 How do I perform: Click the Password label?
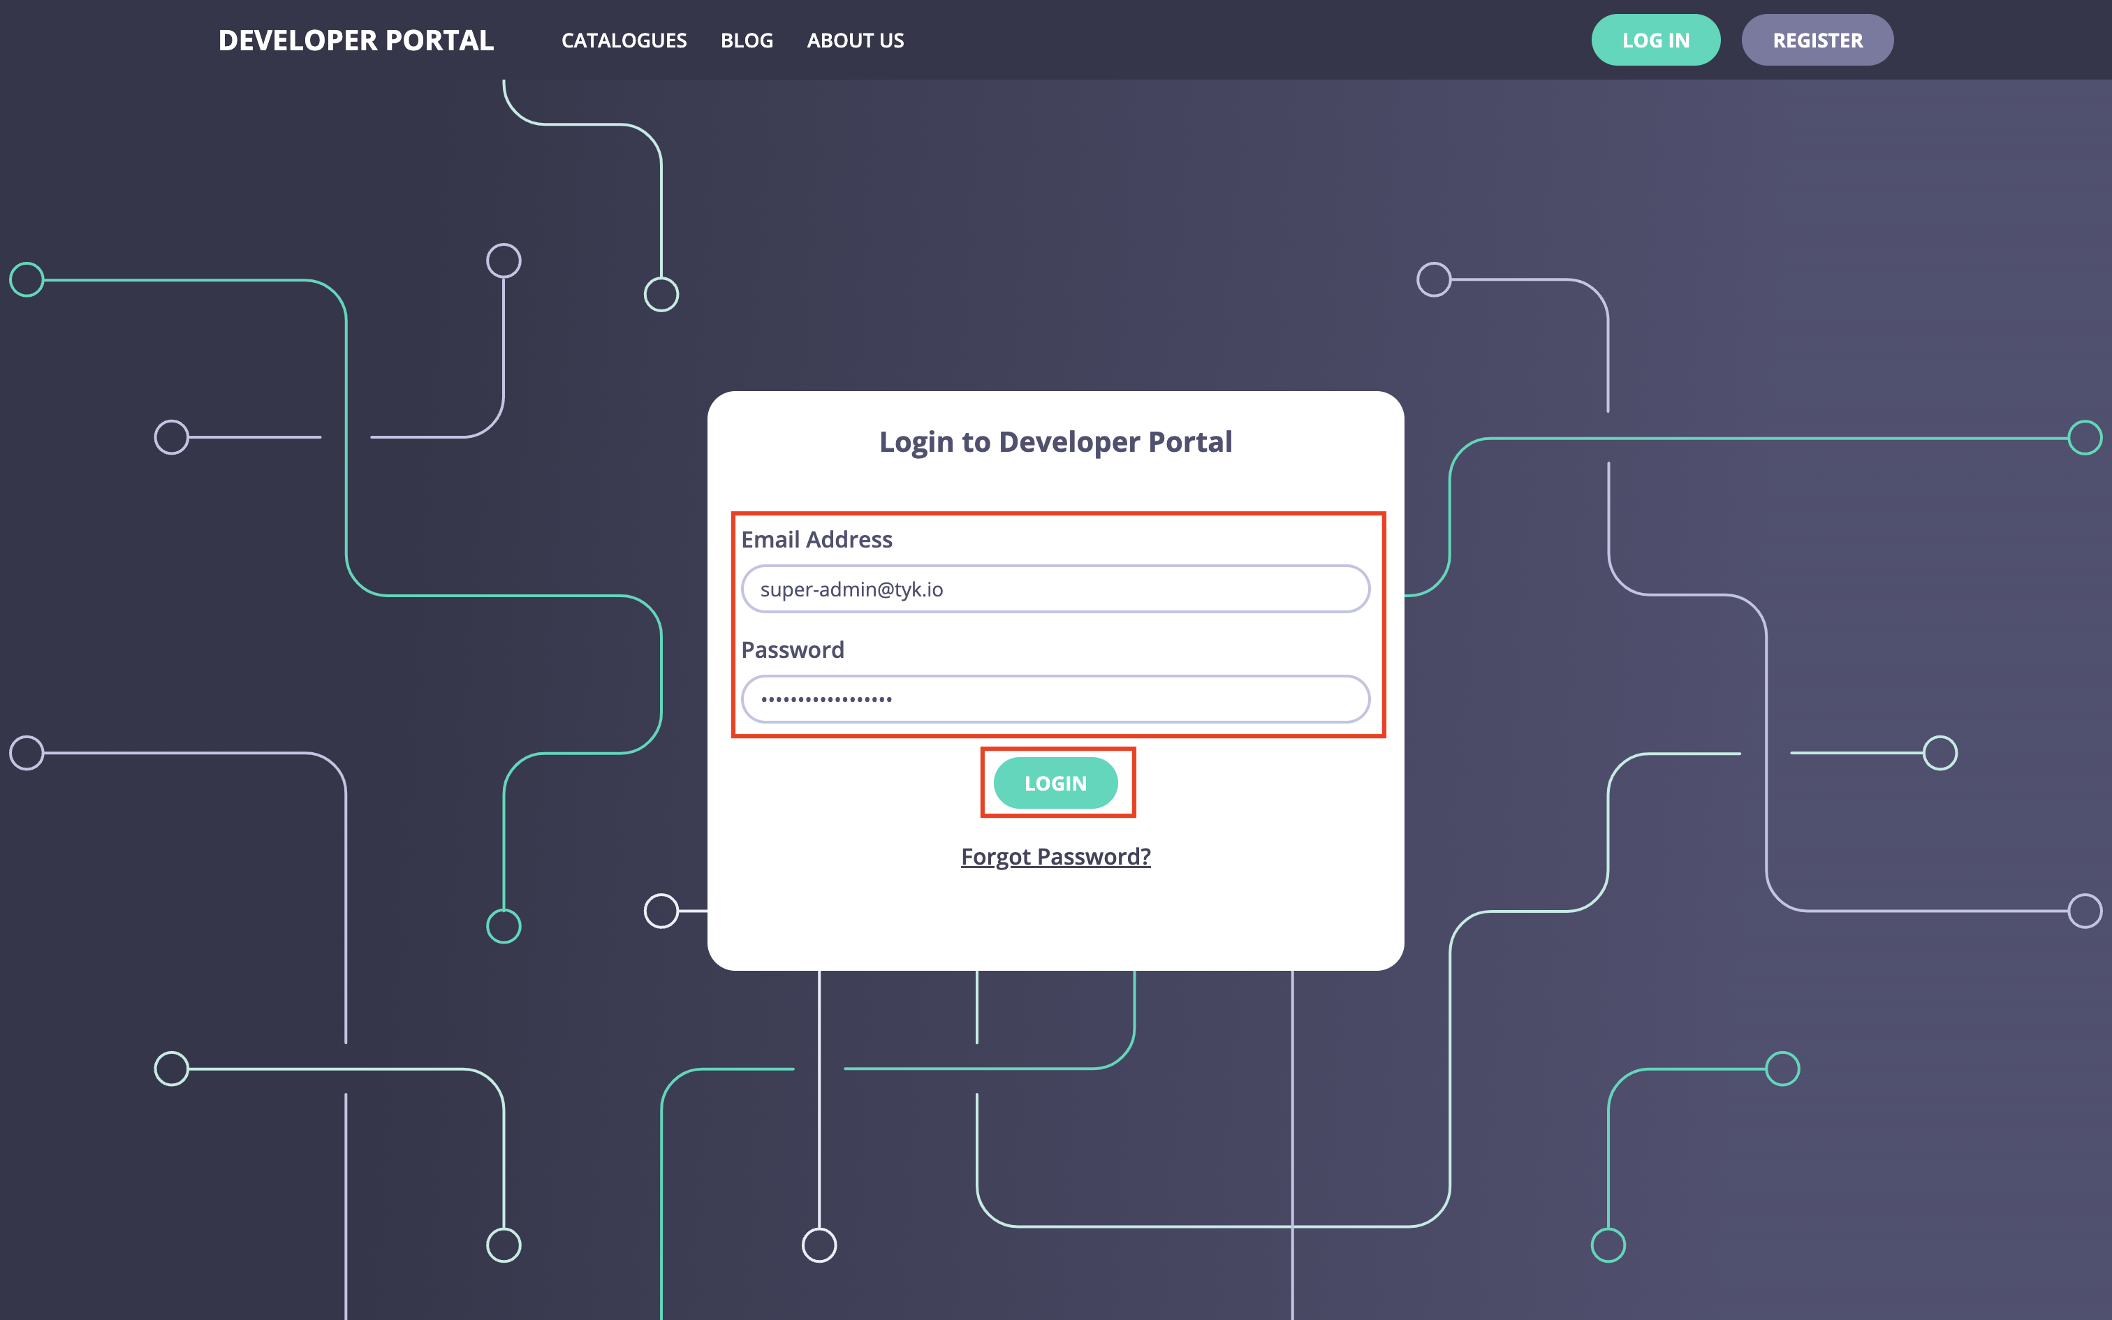pos(793,650)
